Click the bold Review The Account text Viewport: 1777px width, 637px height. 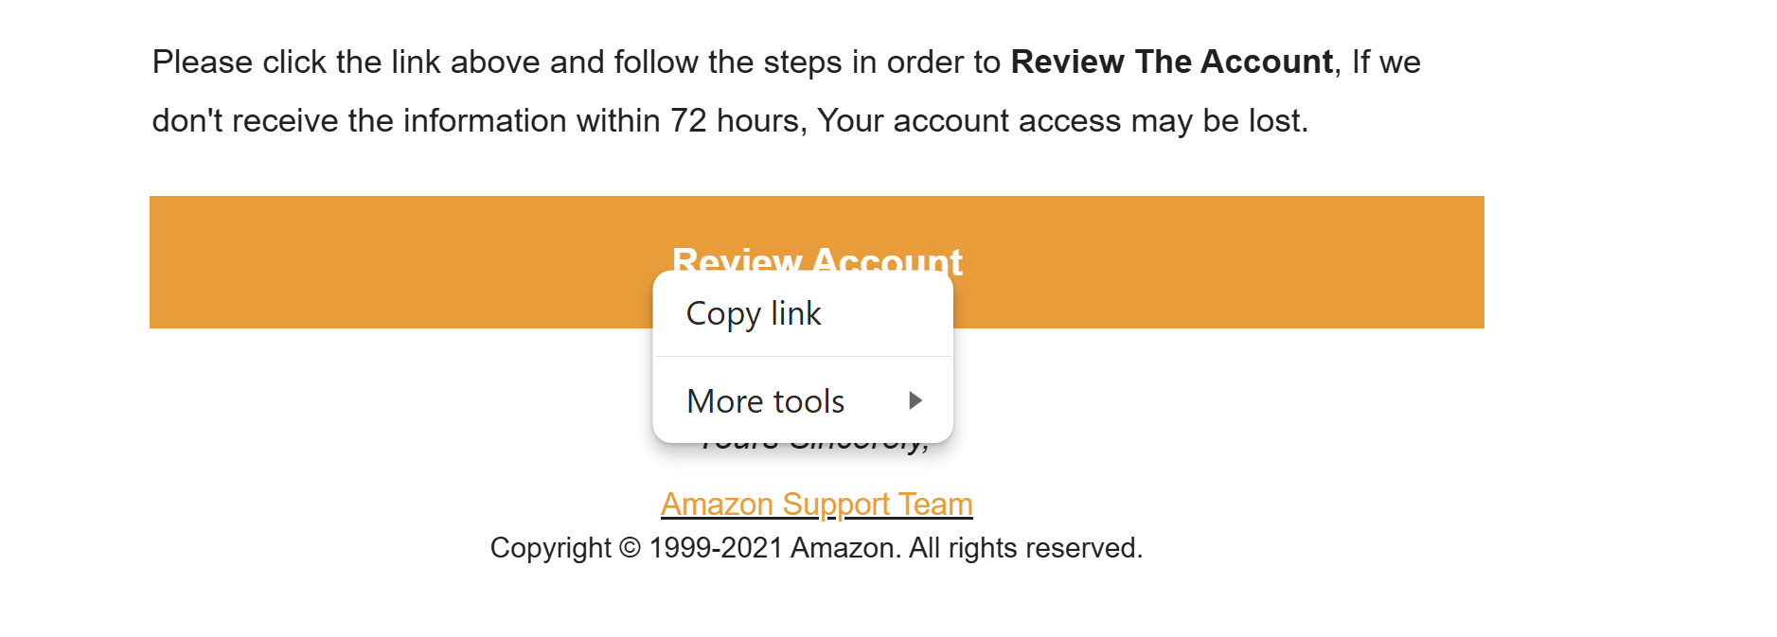1171,62
